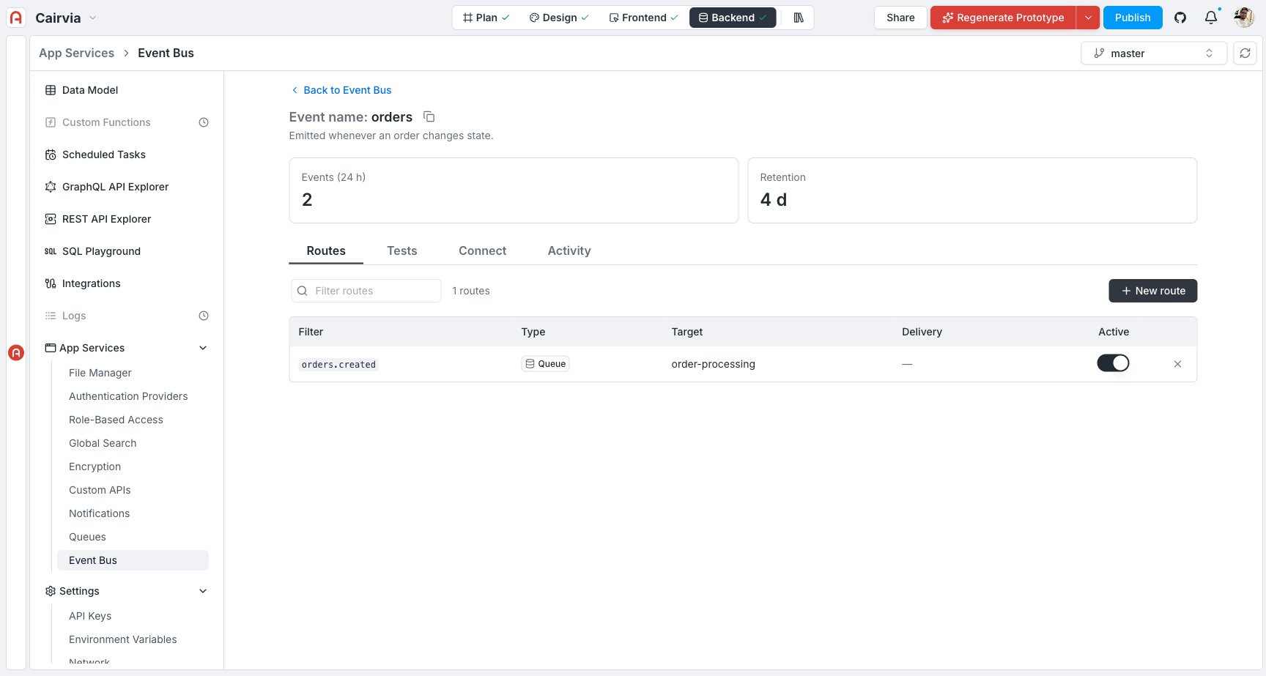This screenshot has width=1266, height=676.
Task: Focus the Filter routes search field
Action: [x=366, y=291]
